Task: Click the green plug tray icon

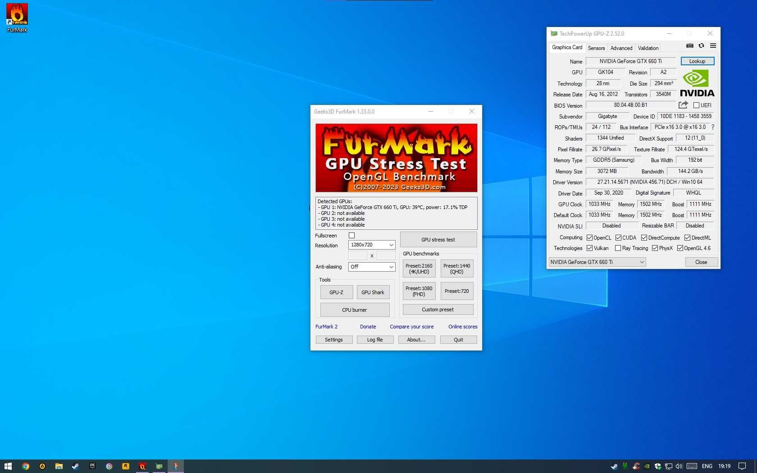Action: pos(625,466)
